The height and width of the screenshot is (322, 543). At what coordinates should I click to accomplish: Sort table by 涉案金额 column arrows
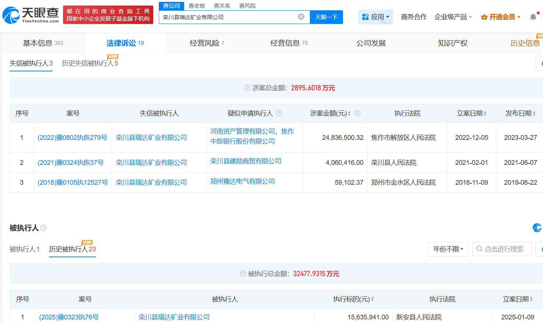(349, 114)
